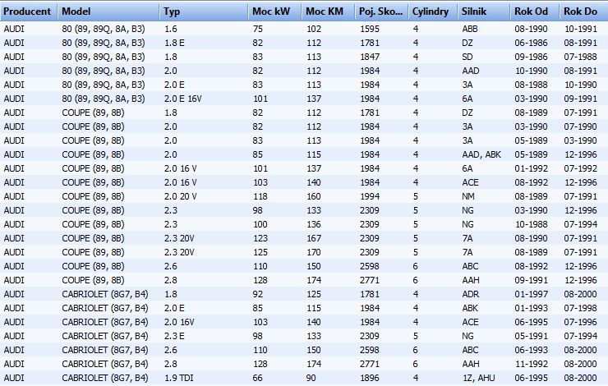Click the 1.9 TDI type cell
608x386 pixels.
(x=179, y=378)
